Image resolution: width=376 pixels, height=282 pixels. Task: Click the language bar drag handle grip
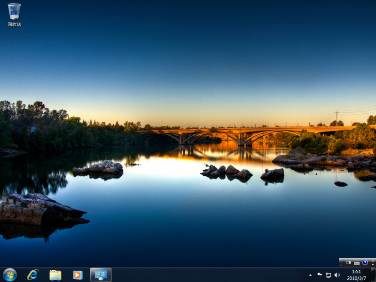[x=342, y=263]
